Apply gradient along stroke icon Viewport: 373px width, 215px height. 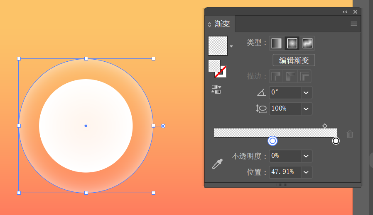point(290,76)
